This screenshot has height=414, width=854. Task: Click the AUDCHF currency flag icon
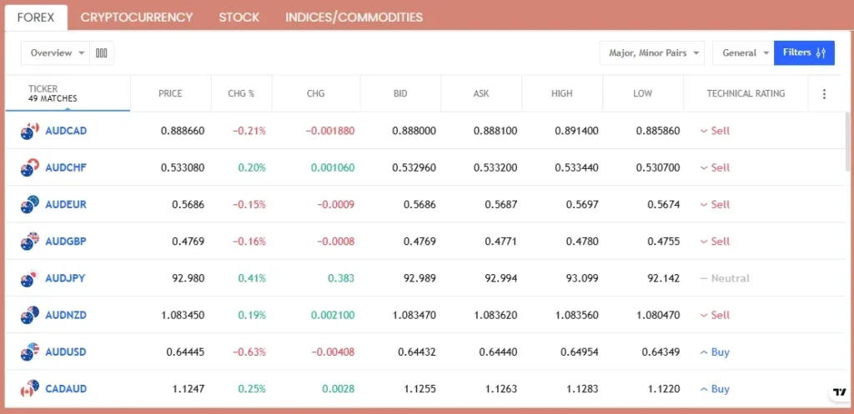click(30, 167)
